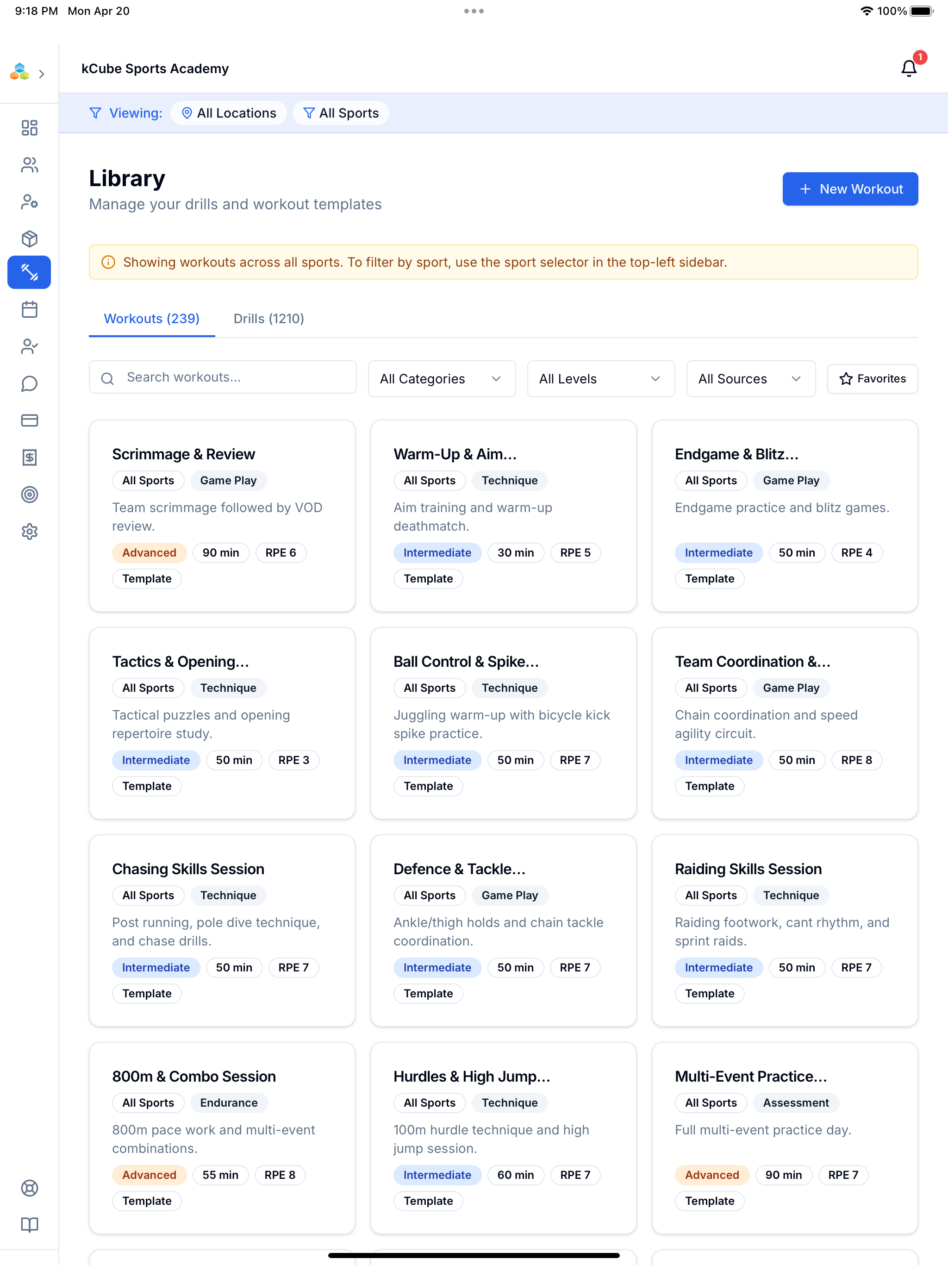The image size is (948, 1265).
Task: Tap the Wi-Fi status icon
Action: pos(866,11)
